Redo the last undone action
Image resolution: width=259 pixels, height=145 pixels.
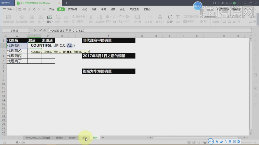tap(39, 9)
